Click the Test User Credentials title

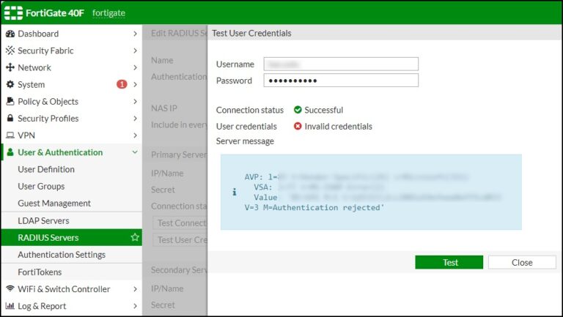point(251,33)
